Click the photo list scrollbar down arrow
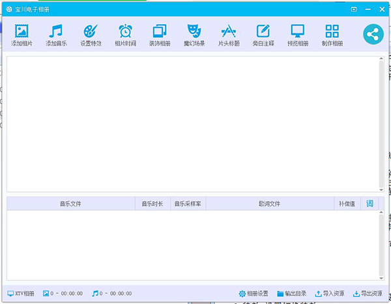The image size is (391, 304). 381,190
